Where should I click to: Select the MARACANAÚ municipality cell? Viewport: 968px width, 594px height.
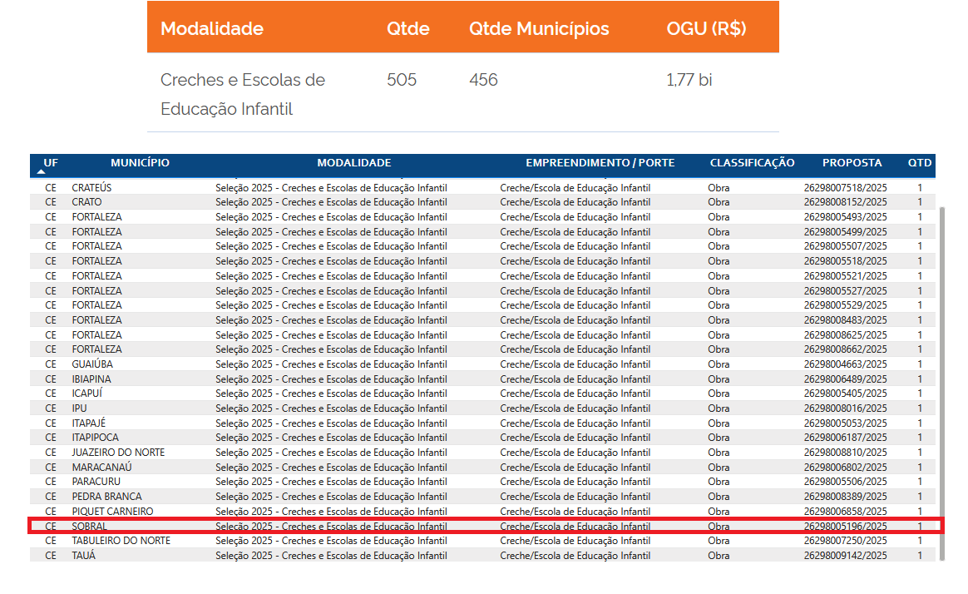pos(101,468)
